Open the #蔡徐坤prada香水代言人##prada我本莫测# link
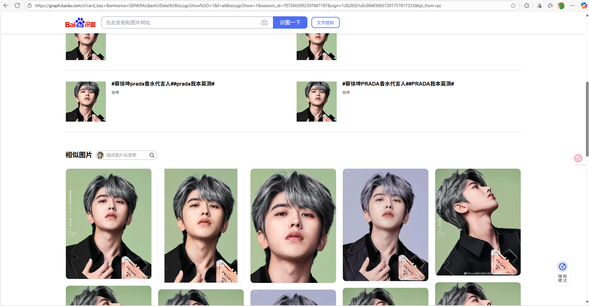 point(163,84)
